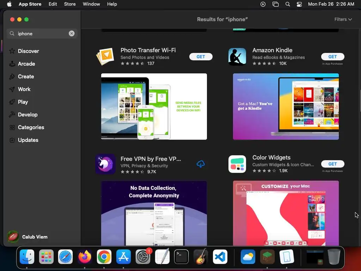
Task: Open the Updates page
Action: pos(24,140)
